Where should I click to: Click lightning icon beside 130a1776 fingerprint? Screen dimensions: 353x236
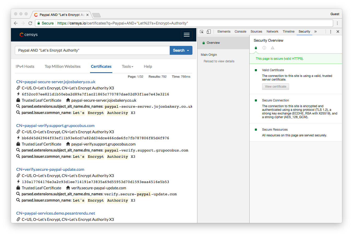(18, 181)
